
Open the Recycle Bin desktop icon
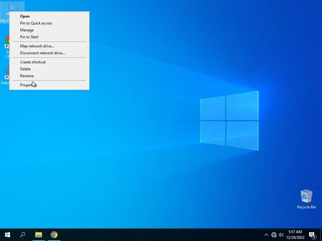[x=306, y=199]
